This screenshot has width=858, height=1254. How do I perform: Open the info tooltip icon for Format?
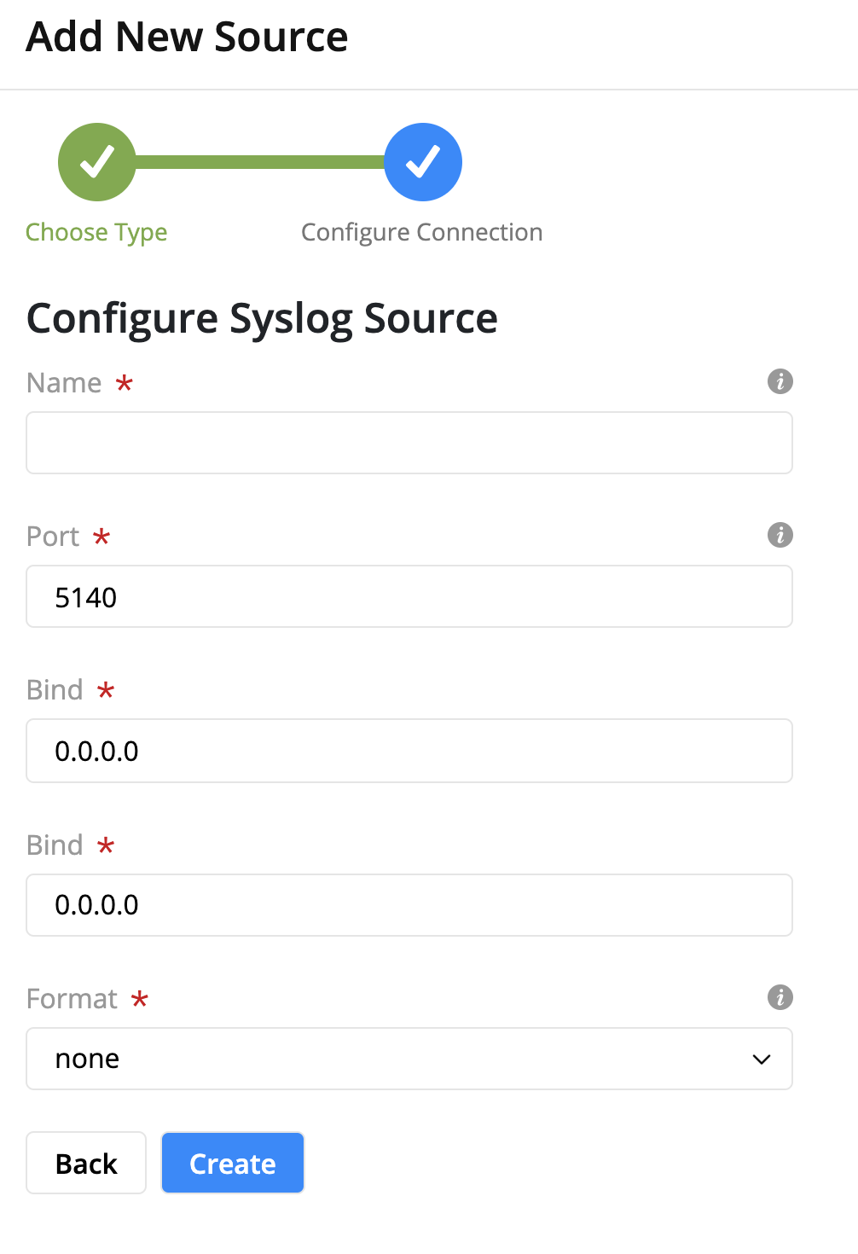click(x=780, y=997)
